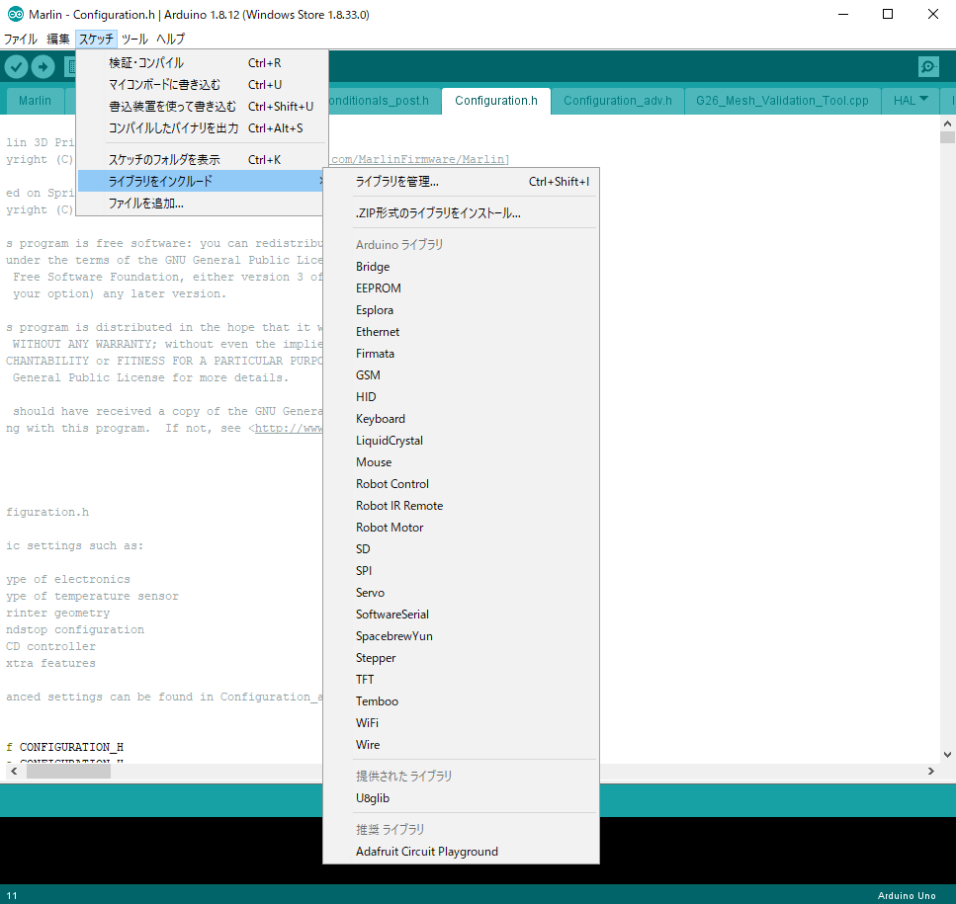Click the horizontal scrollbar thumb
Image resolution: width=956 pixels, height=904 pixels.
(x=68, y=772)
